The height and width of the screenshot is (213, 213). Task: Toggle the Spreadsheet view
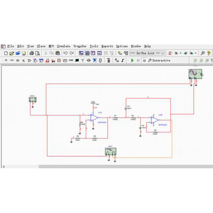pos(87,53)
